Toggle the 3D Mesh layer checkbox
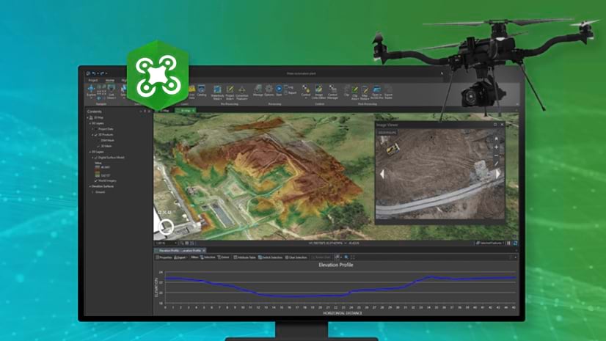Viewport: 606px width, 341px height. point(98,147)
